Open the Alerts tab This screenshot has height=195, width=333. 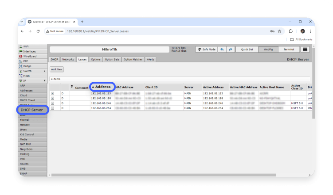coord(151,60)
